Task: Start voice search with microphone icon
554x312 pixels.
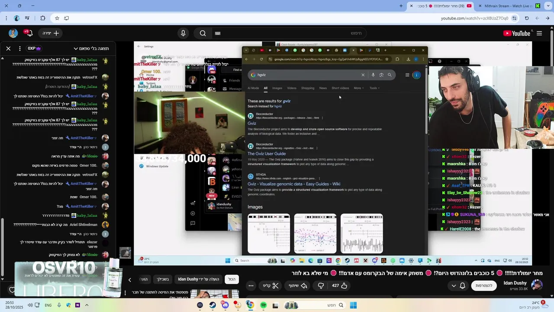Action: pyautogui.click(x=183, y=33)
